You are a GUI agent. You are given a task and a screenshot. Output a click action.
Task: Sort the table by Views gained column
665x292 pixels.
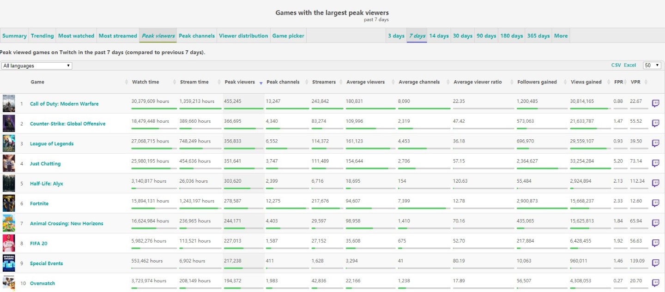(586, 82)
